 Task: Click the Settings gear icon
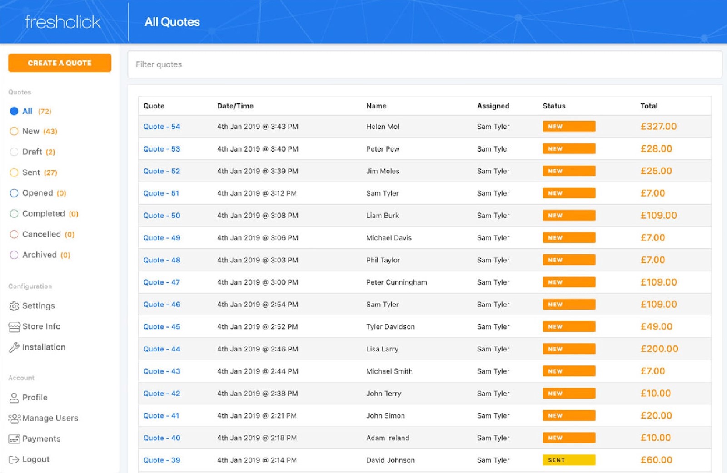coord(14,306)
